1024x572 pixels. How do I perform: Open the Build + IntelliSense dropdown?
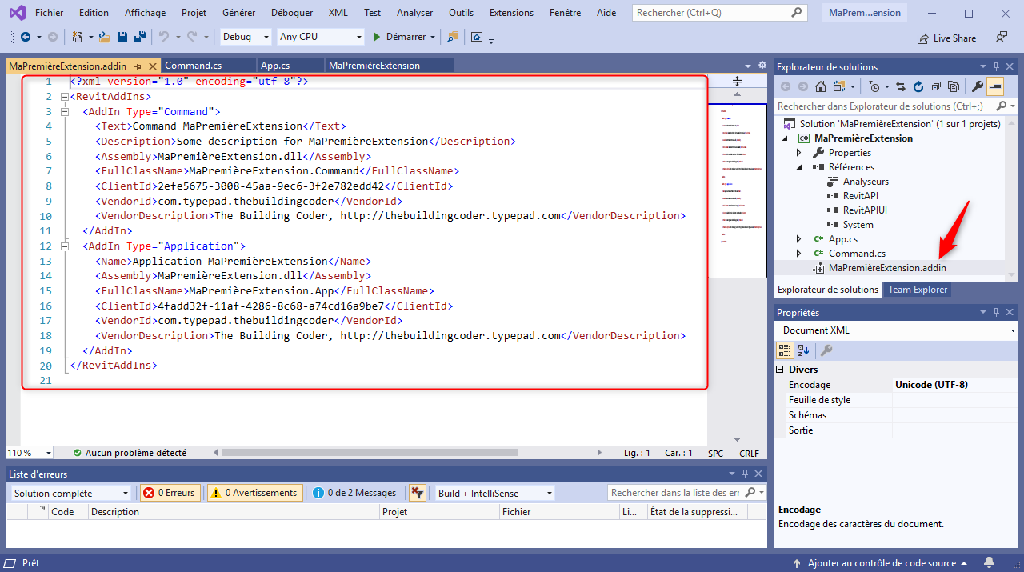point(493,492)
